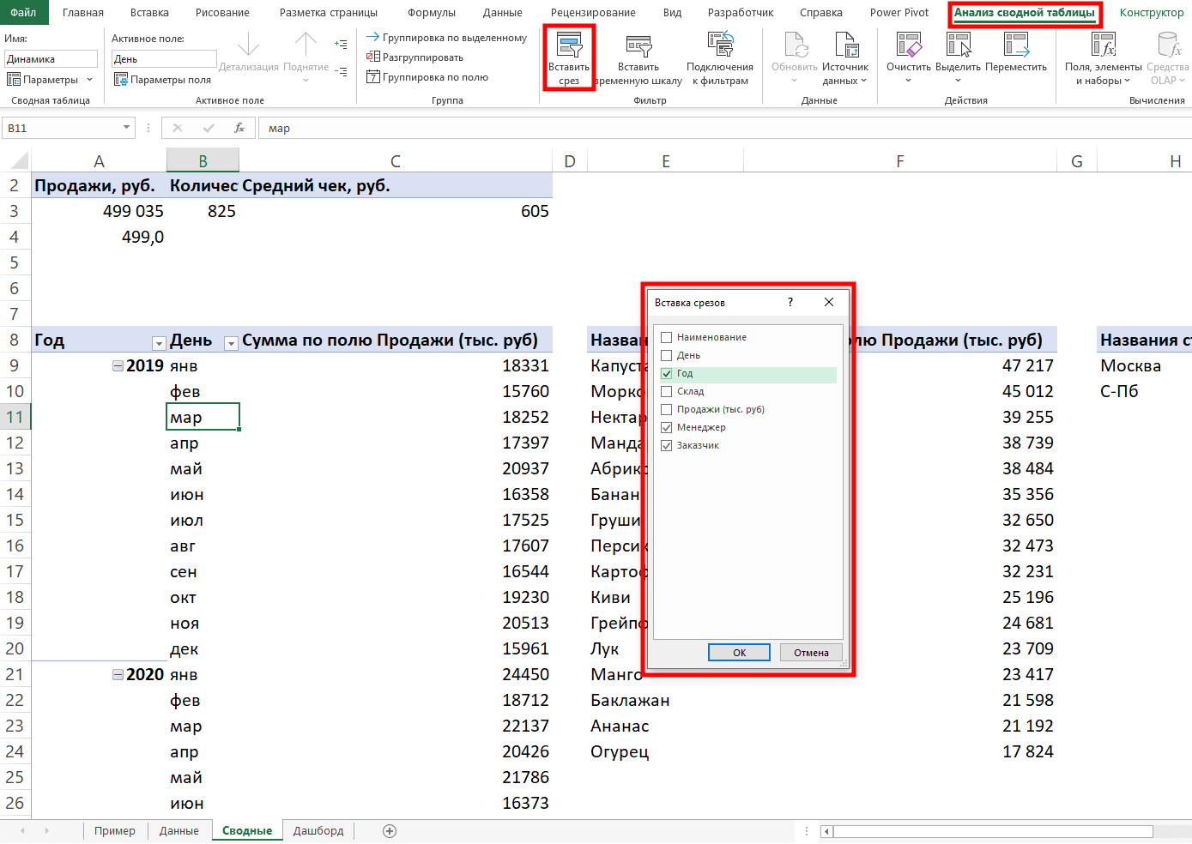The width and height of the screenshot is (1192, 844).
Task: Open Параметры pivot table options dropdown
Action: coord(50,80)
